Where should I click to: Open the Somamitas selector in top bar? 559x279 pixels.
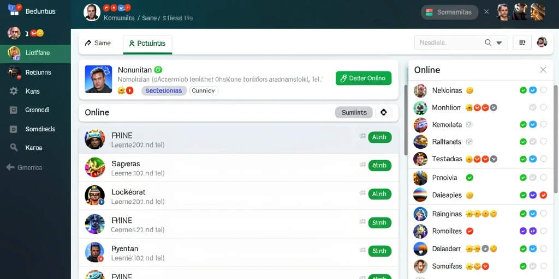tap(450, 12)
